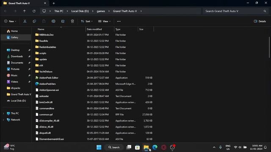The width and height of the screenshot is (271, 152).
Task: Add a new tab plus button
Action: coord(54,3)
